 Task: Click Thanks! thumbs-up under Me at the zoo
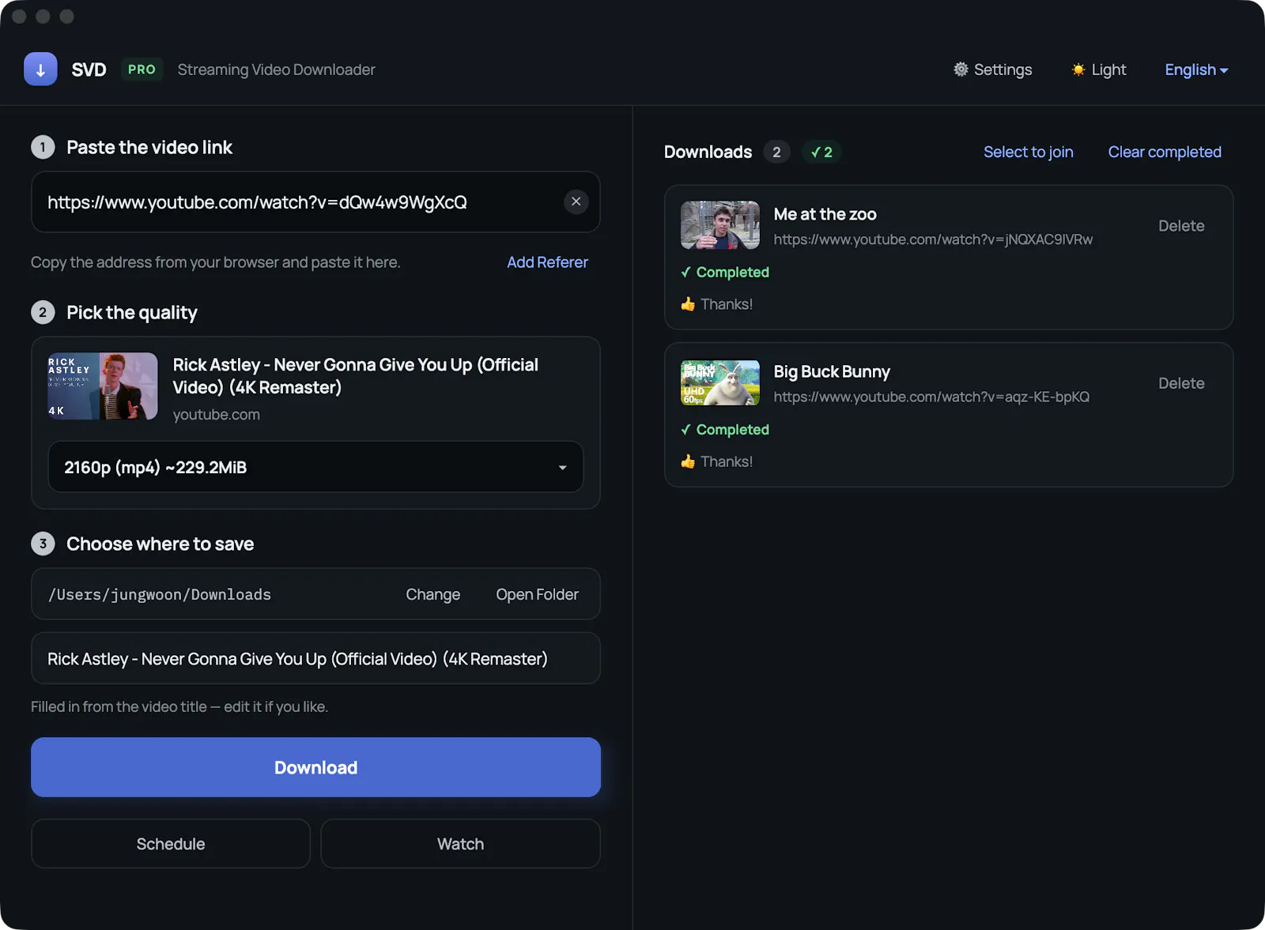pyautogui.click(x=716, y=304)
